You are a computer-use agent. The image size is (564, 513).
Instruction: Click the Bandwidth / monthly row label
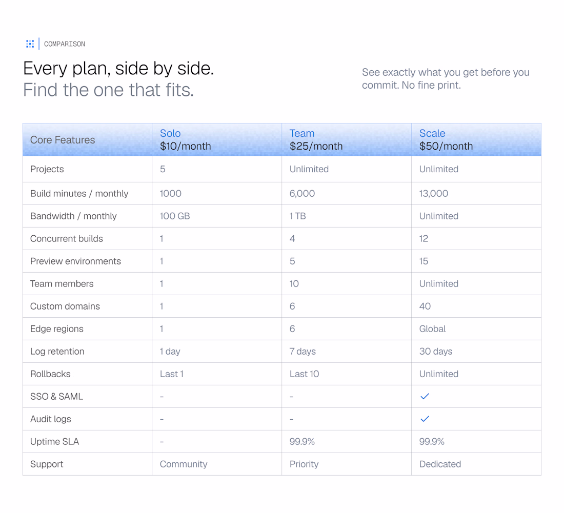[x=73, y=216]
